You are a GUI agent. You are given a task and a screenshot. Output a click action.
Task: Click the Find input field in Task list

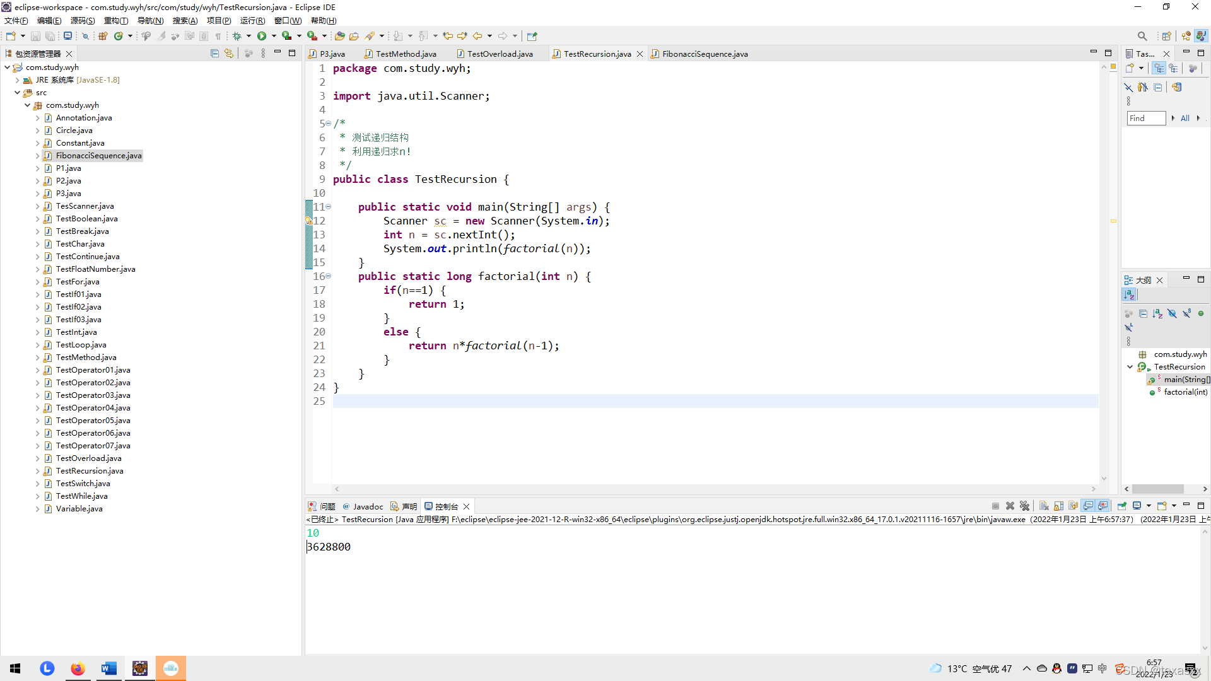(x=1145, y=118)
